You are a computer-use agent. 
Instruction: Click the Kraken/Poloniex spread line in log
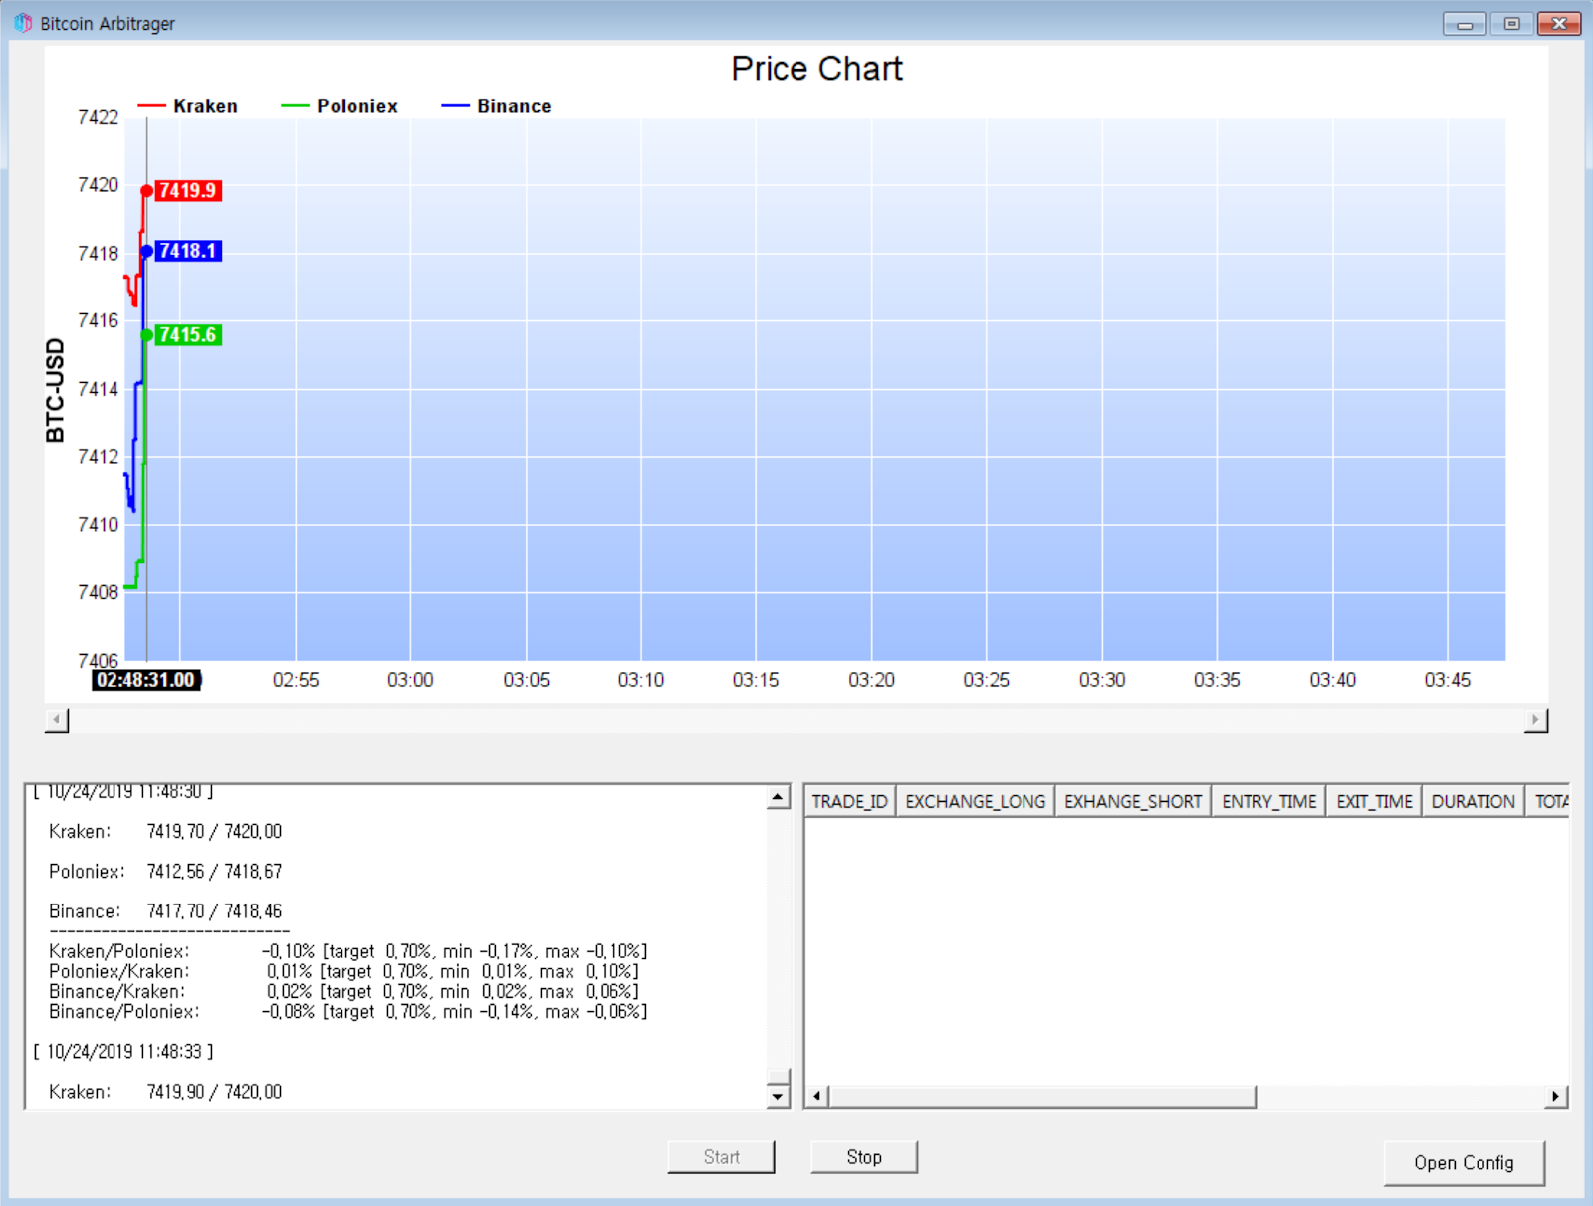point(347,951)
